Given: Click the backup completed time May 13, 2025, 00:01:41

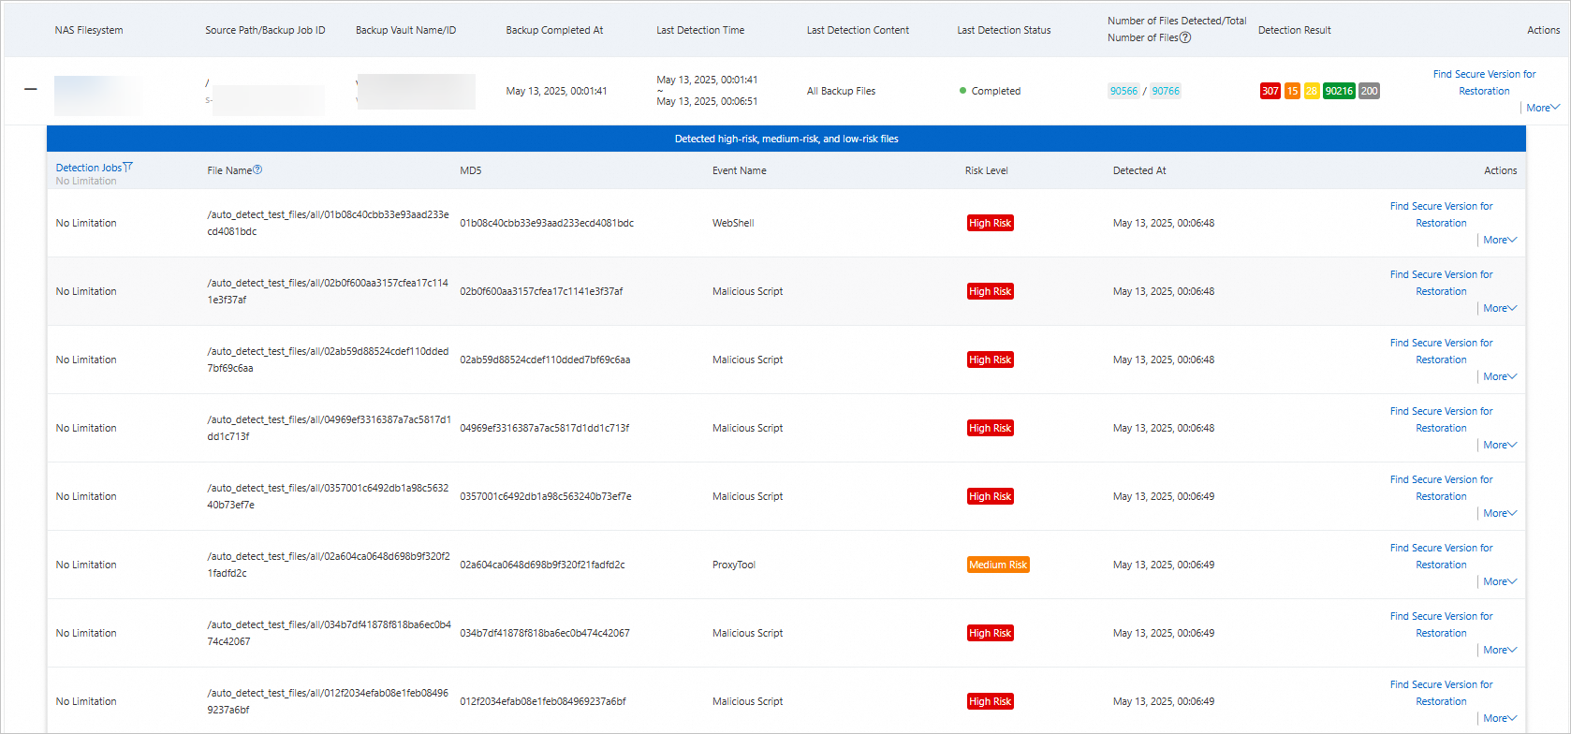Looking at the screenshot, I should point(556,91).
